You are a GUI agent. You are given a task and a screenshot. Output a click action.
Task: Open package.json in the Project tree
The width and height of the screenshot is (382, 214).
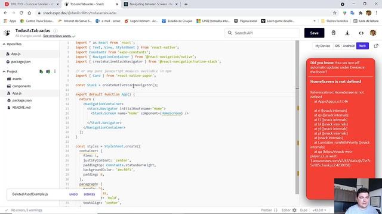(x=22, y=100)
